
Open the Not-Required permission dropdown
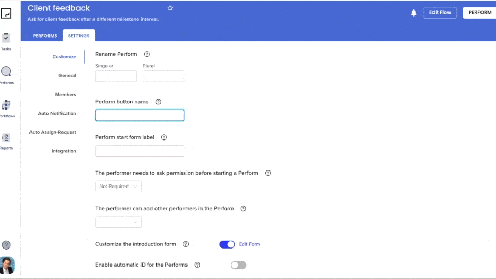tap(118, 187)
